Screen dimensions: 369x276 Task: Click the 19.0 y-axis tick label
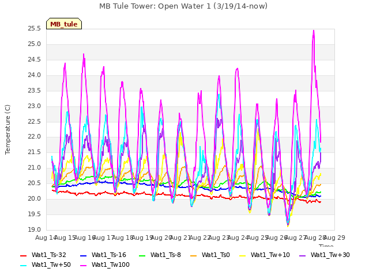coord(34,229)
